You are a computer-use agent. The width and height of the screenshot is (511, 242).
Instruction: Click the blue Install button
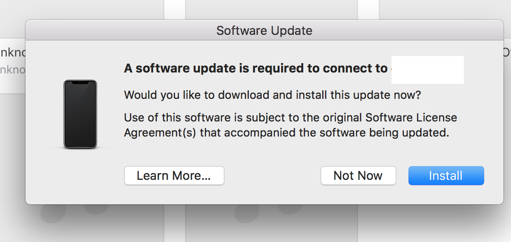(446, 176)
